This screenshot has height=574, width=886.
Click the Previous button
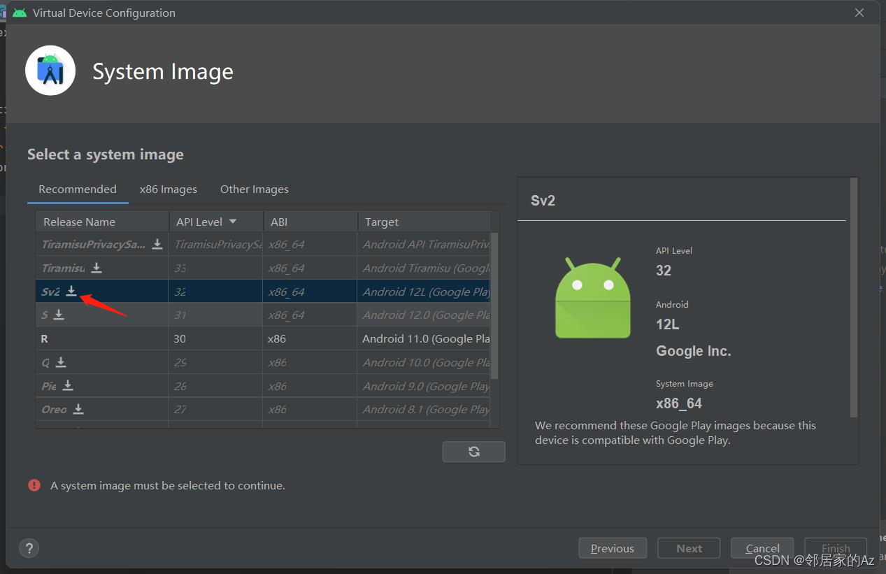[613, 548]
